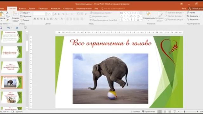The image size is (203, 114).
Task: Select the oval shape in shapes gallery
Action: pyautogui.click(x=135, y=13)
